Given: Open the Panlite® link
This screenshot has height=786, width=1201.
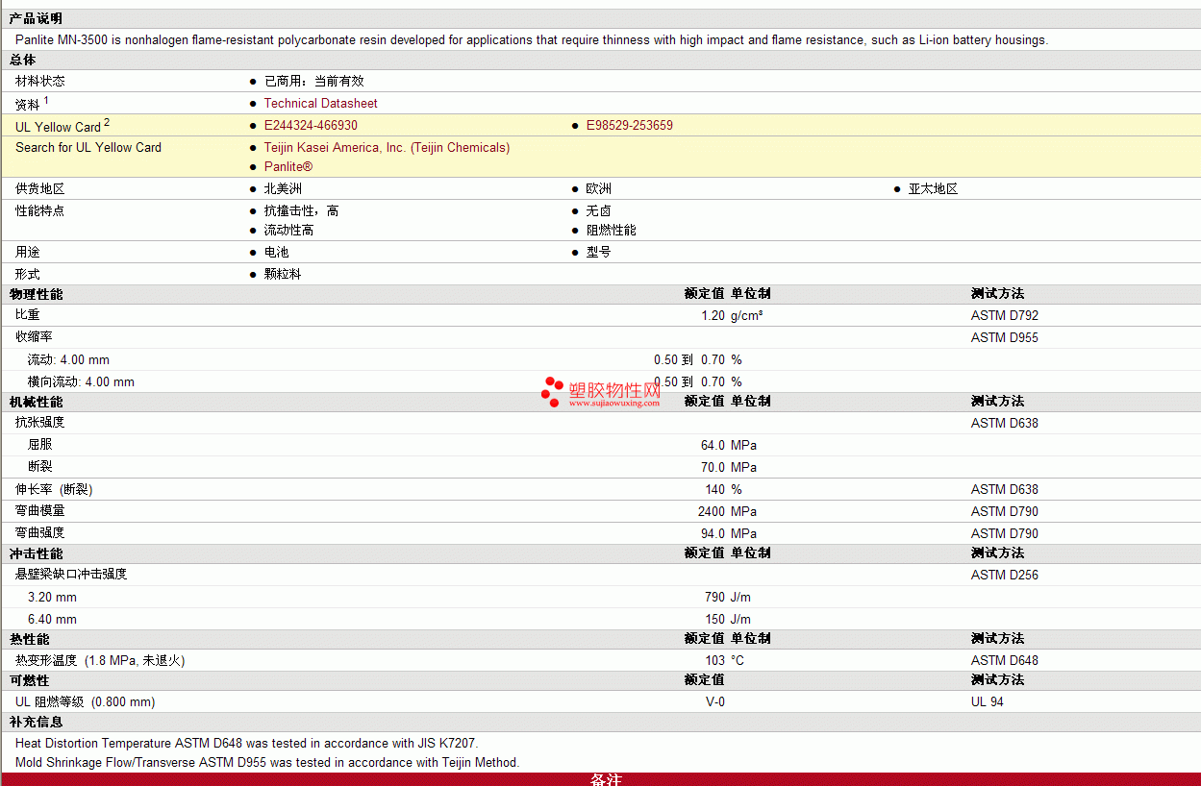Looking at the screenshot, I should [x=288, y=166].
